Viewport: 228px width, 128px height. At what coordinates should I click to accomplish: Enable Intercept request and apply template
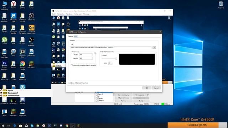click(x=72, y=65)
